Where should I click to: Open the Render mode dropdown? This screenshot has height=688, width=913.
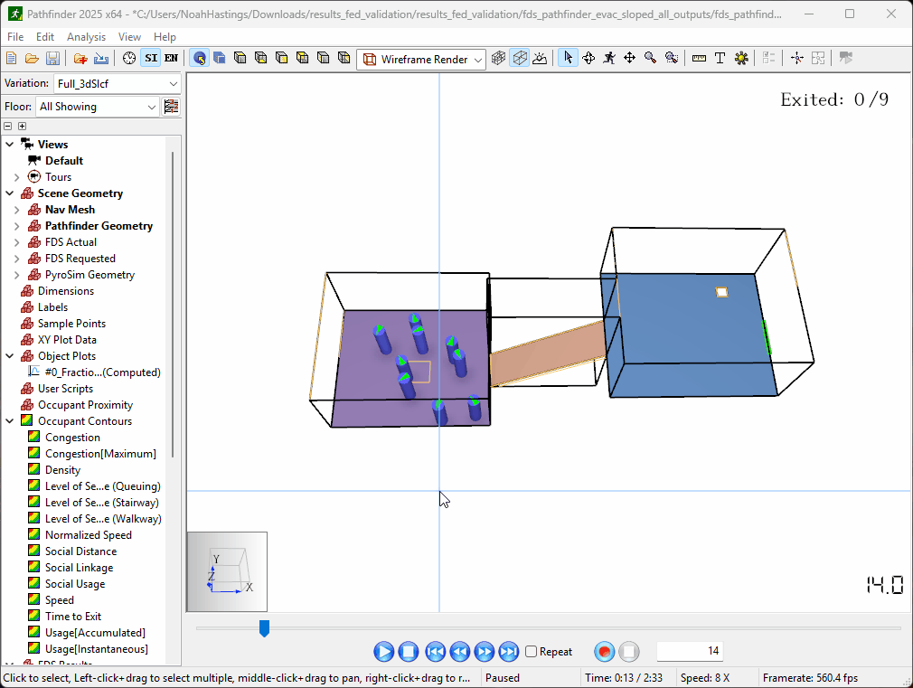pyautogui.click(x=421, y=60)
